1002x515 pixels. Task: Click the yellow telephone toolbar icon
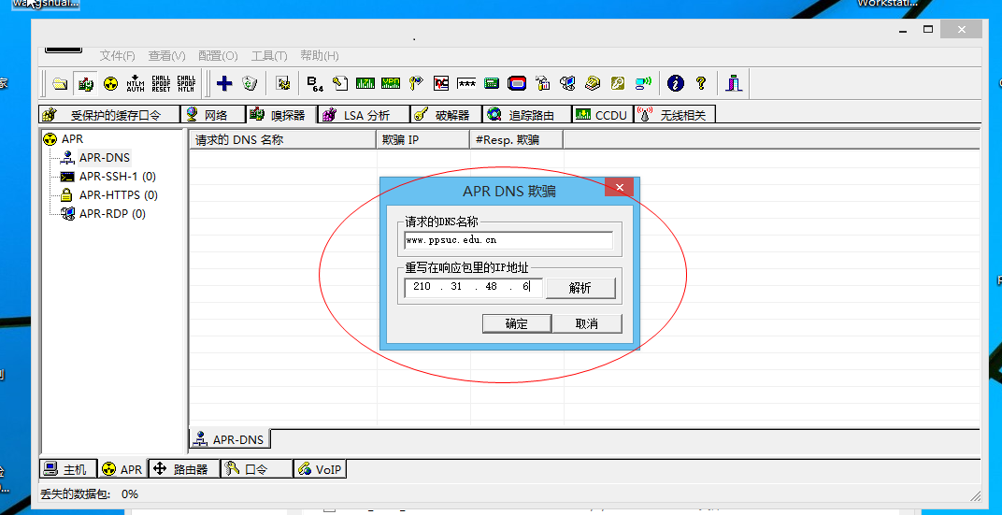(x=593, y=83)
